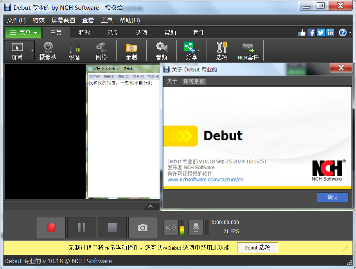Confirm the About dialog with 确认
The image size is (356, 269).
coord(332,197)
